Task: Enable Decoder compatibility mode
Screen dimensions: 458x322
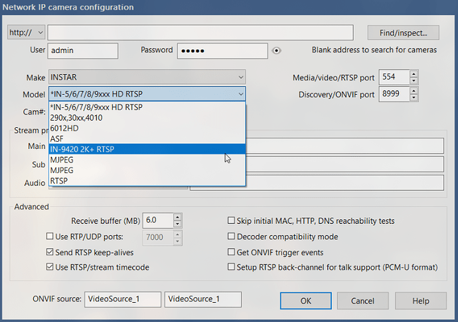Action: pos(231,237)
